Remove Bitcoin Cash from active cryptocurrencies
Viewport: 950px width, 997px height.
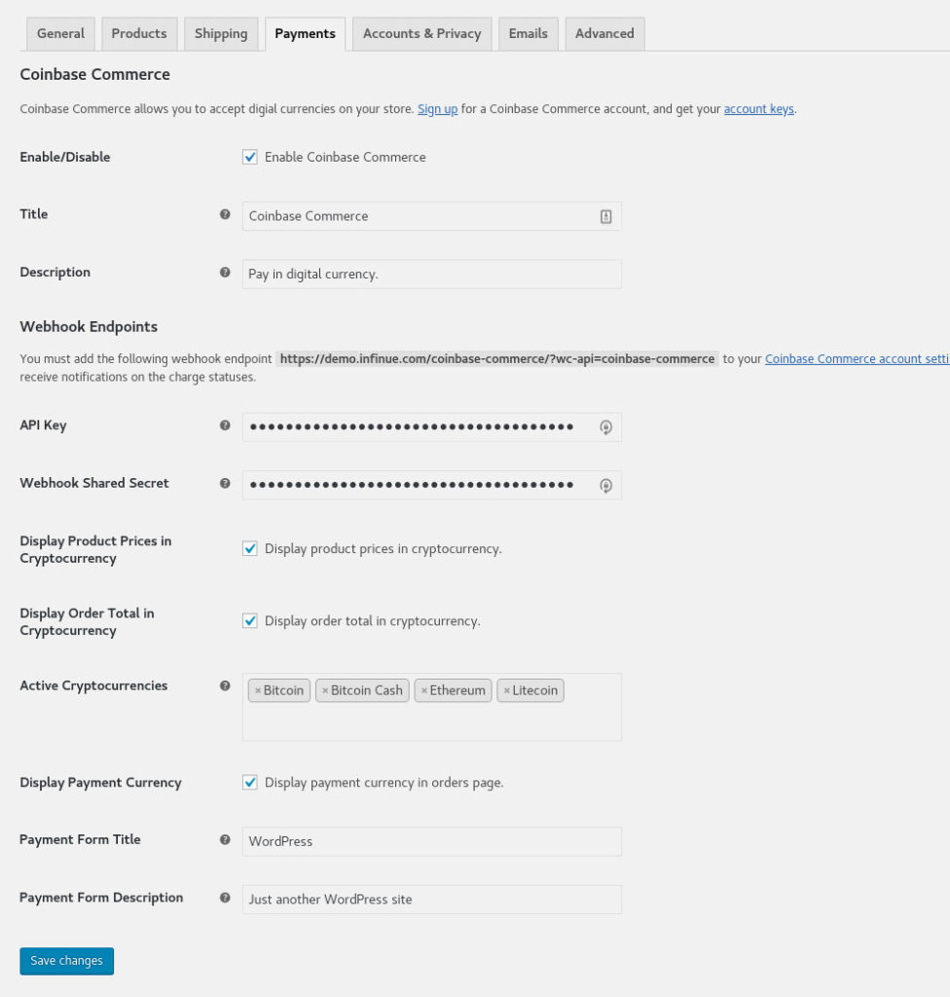[x=325, y=691]
